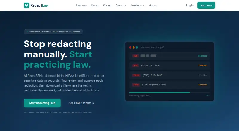This screenshot has width=239, height=131.
Task: Click the RedactLaw brand name
Action: coord(39,5)
